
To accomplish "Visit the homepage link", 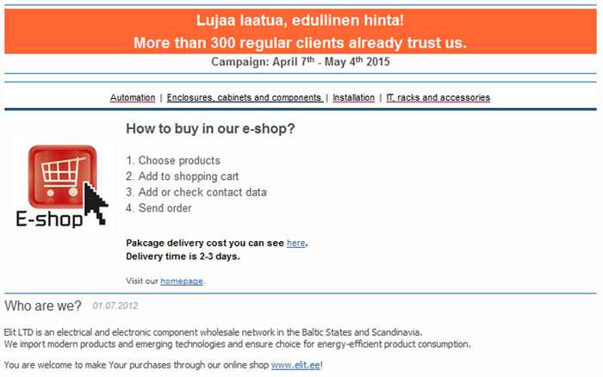I will 182,281.
